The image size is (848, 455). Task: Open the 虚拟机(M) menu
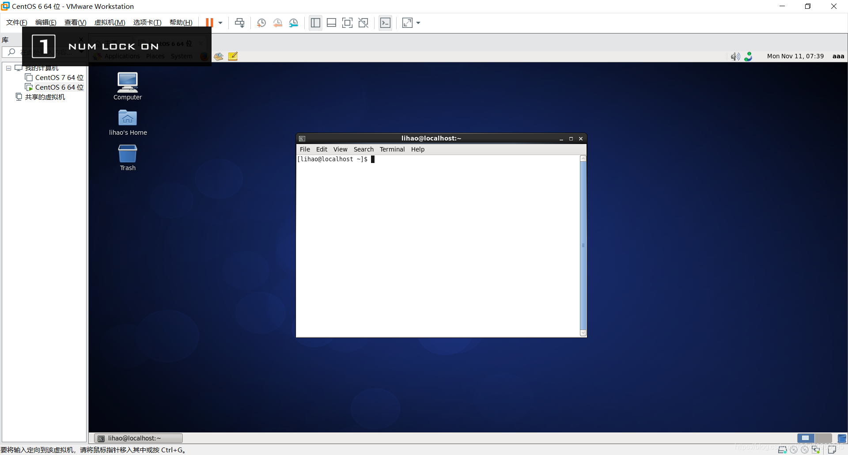(x=110, y=23)
